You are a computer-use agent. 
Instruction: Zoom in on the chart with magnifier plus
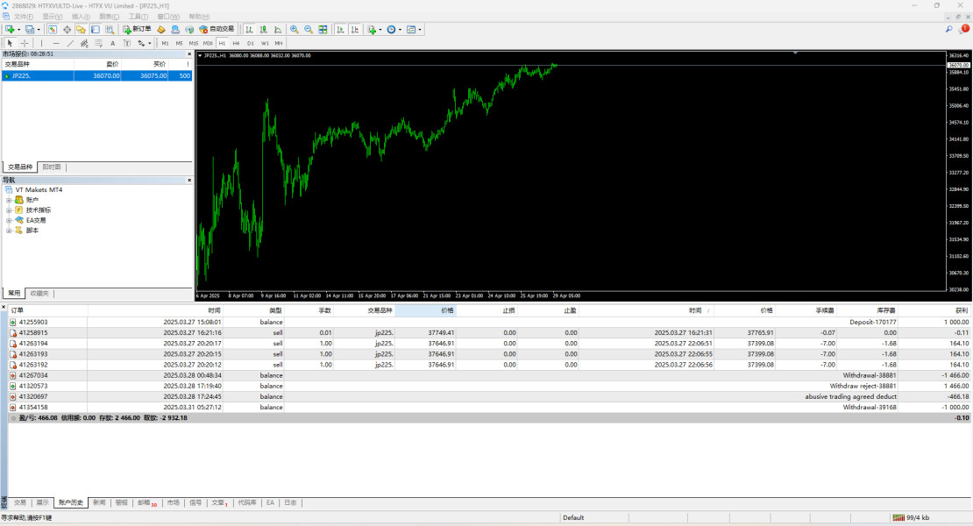tap(295, 29)
